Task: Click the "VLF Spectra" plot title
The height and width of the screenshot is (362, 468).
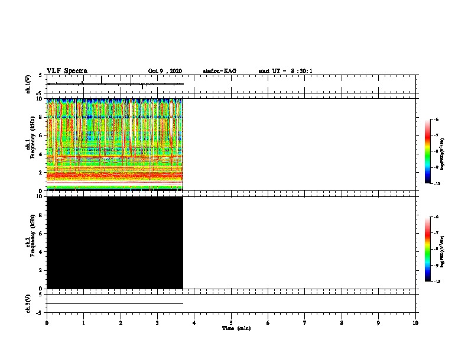Action: 67,71
